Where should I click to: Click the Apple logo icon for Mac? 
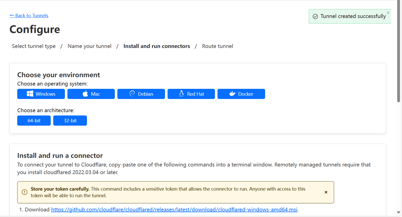(85, 94)
